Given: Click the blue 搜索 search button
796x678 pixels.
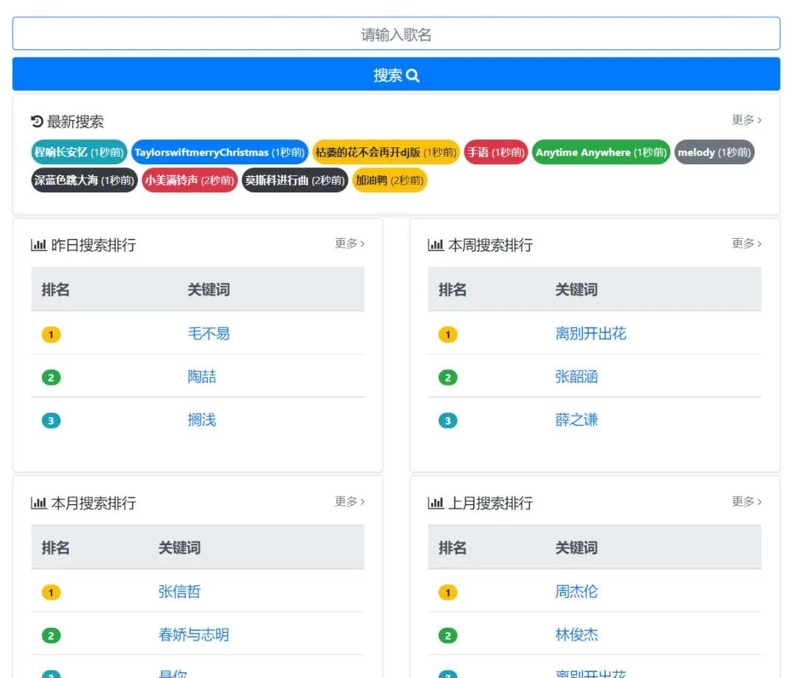Looking at the screenshot, I should click(x=396, y=74).
